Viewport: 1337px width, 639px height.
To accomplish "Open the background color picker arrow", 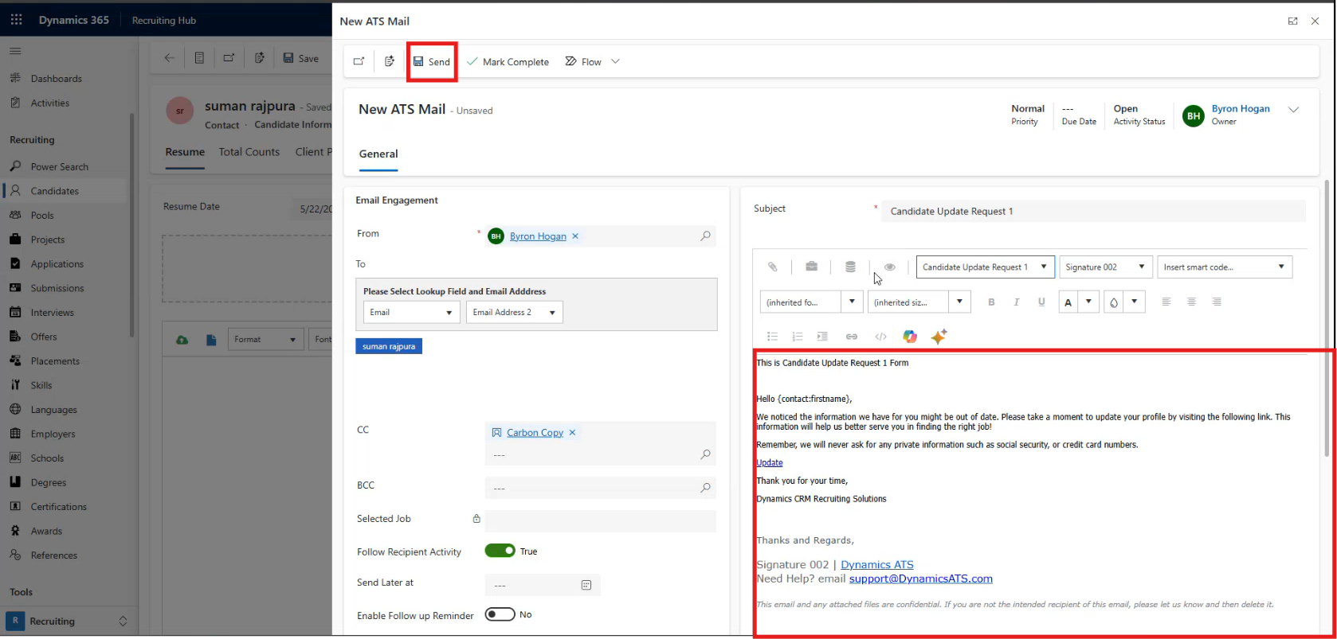I will 1134,302.
